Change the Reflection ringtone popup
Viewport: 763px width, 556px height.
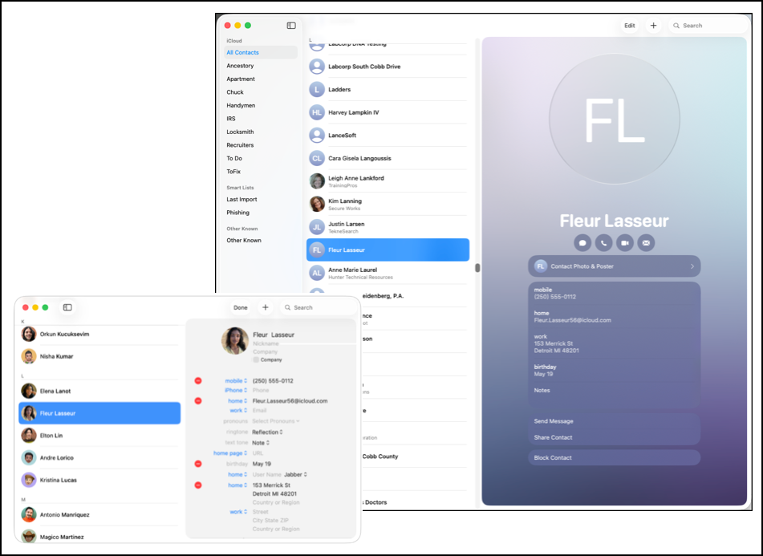point(267,432)
